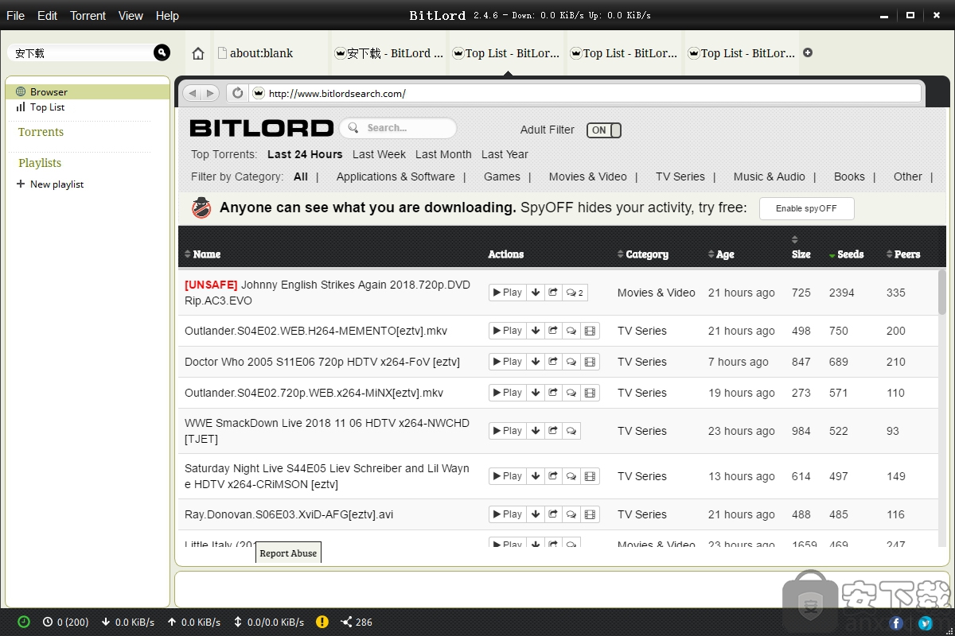Download WWE SmackDown Live torrent
The width and height of the screenshot is (955, 636).
coord(536,431)
